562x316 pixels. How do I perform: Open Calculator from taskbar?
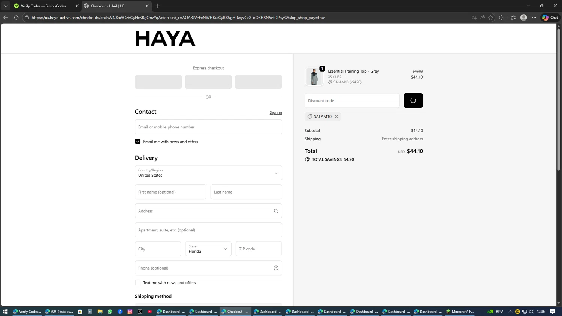(90, 311)
